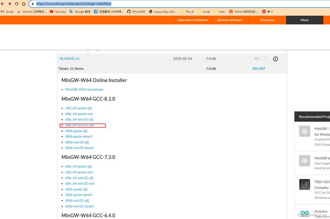Image resolution: width=330 pixels, height=219 pixels.
Task: Open GCC-8.1.0 x86_64-posix-sjlj link
Action: tap(79, 108)
